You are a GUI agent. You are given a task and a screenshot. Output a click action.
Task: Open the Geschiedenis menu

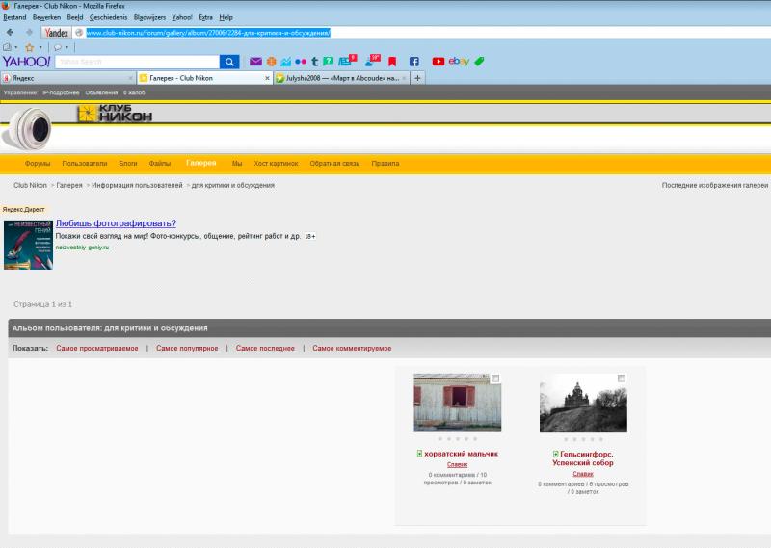108,17
